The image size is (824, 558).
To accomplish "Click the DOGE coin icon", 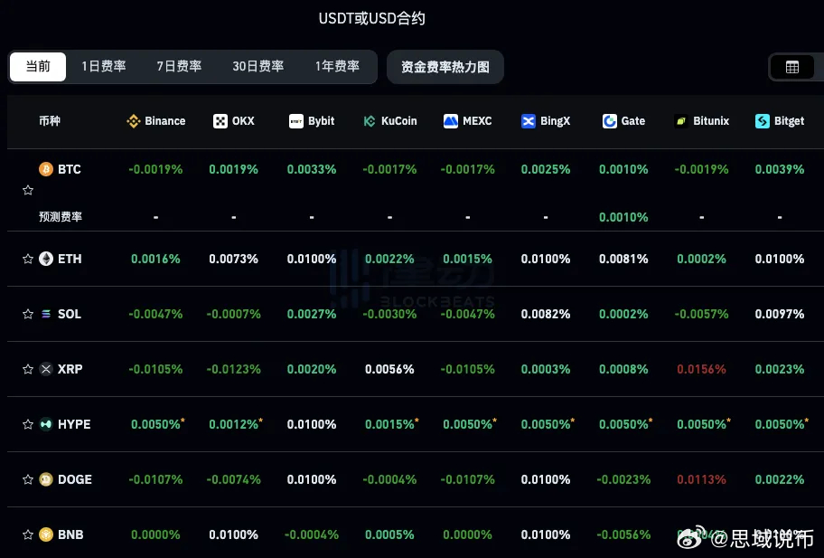I will 46,479.
